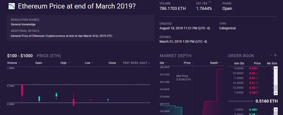The image size is (283, 115).
Task: Click the Mid Price label in market depth
Action: 182,76
